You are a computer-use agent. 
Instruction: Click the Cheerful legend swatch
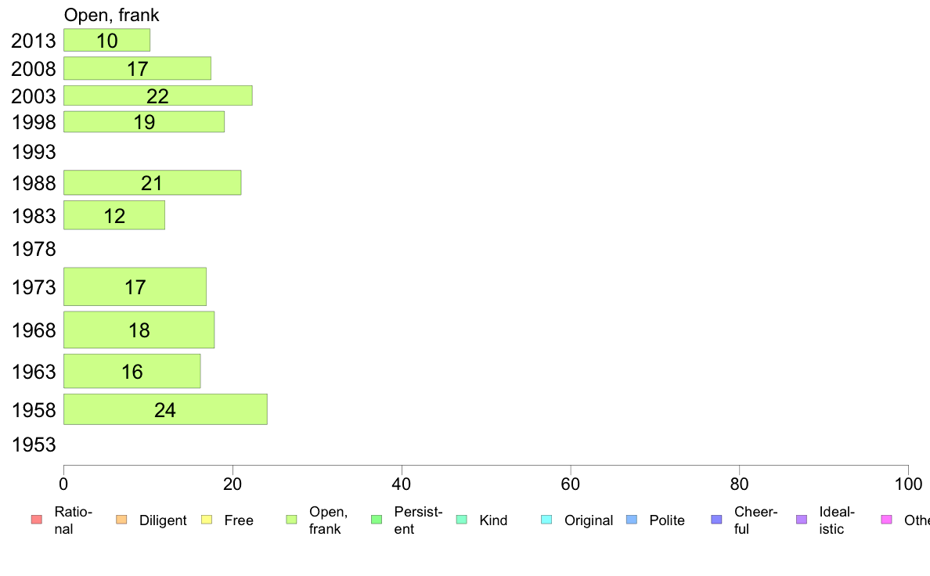(716, 520)
